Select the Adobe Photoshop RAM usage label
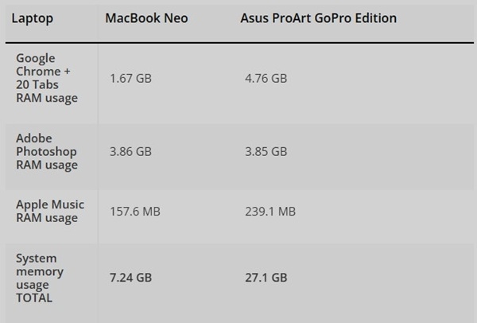Viewport: 477px width, 323px height. click(47, 151)
